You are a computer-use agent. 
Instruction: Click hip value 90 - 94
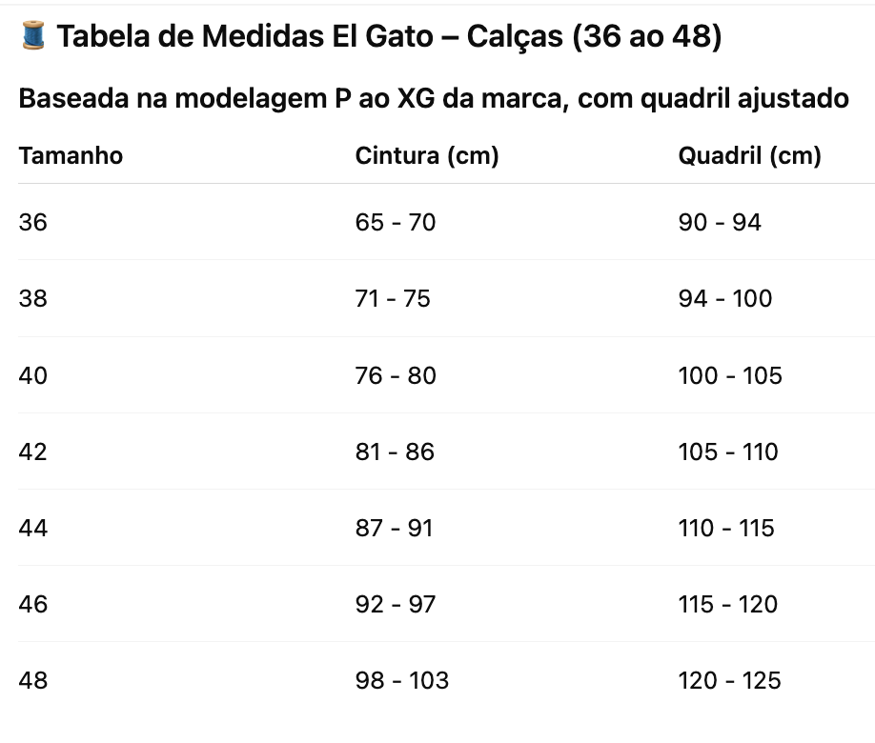click(x=720, y=222)
